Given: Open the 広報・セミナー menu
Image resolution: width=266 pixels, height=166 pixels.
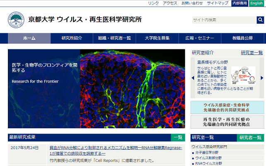Looking at the screenshot, I should point(200,38).
